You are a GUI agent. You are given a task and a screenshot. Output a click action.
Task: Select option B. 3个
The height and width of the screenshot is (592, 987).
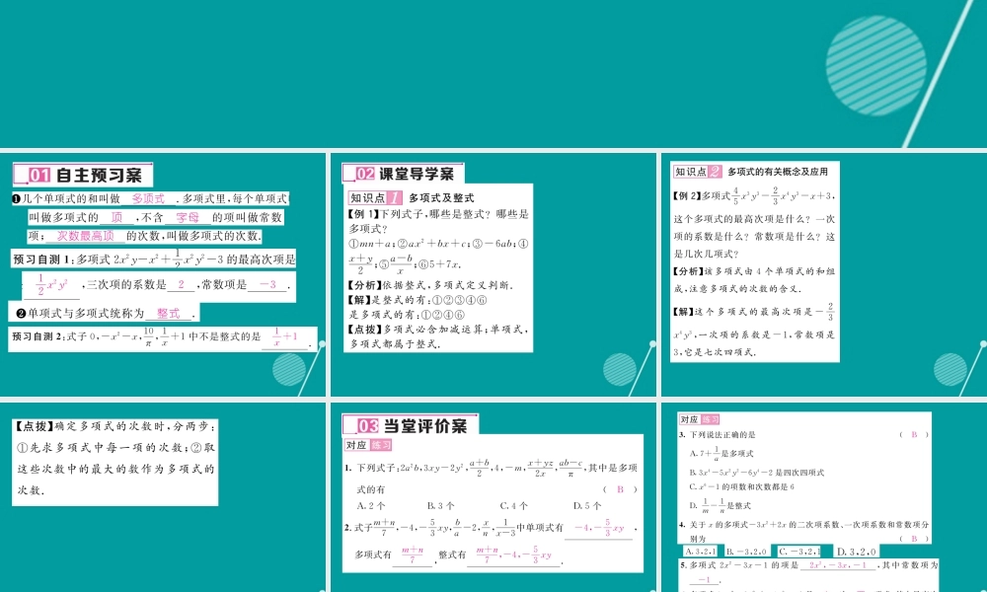tap(440, 506)
